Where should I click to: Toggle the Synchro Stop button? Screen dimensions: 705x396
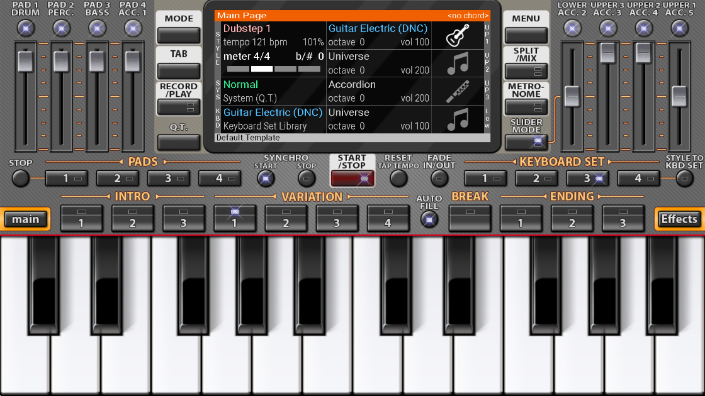coord(307,179)
